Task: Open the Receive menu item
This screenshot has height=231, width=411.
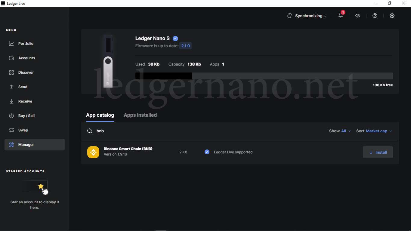Action: 35,101
